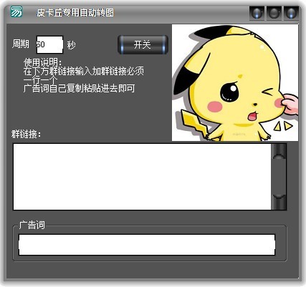
Task: Click the scroll up arrow of 群链接 box
Action: (x=279, y=151)
